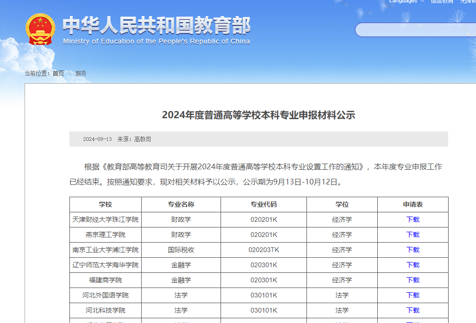This screenshot has height=323, width=476.
Task: Open 服务 in the breadcrumb
Action: [x=81, y=73]
